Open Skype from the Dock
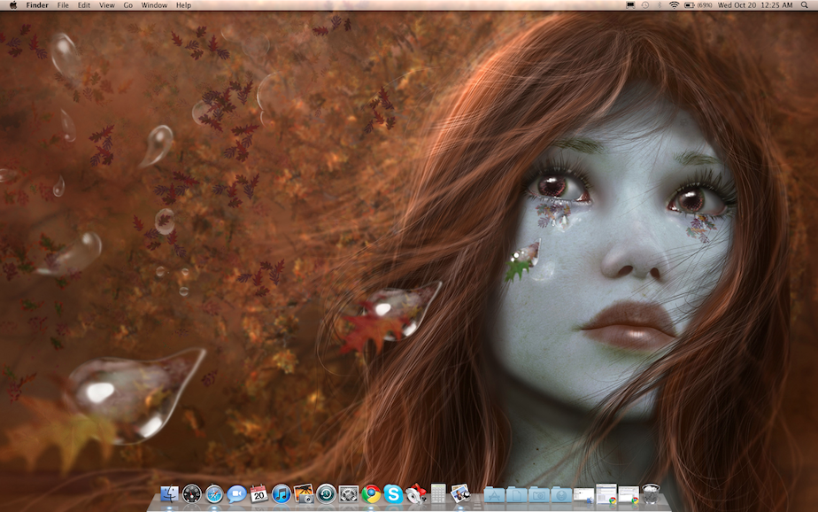Viewport: 818px width, 512px height. [x=393, y=493]
